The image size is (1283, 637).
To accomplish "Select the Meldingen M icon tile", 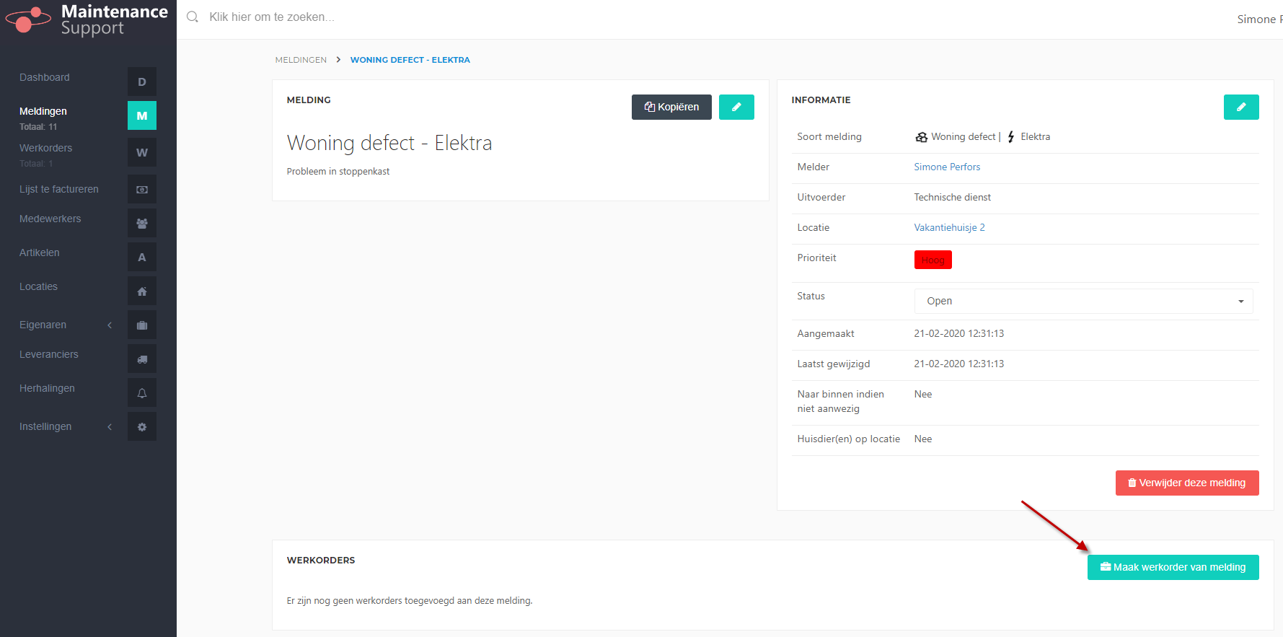I will pos(142,115).
